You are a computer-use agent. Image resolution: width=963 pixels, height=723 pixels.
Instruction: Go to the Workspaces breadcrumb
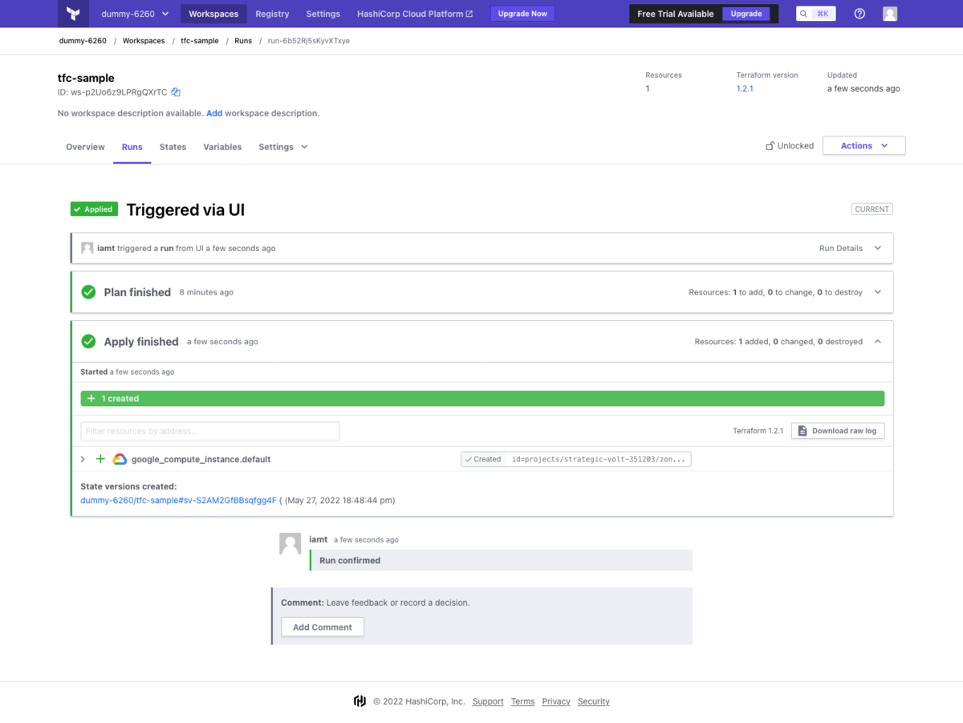coord(144,41)
